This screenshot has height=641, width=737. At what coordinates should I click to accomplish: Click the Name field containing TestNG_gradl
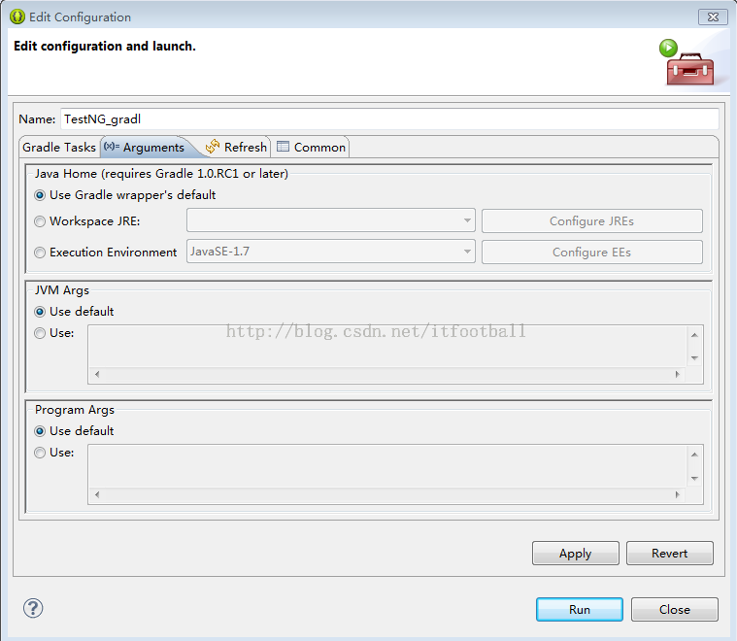[389, 119]
